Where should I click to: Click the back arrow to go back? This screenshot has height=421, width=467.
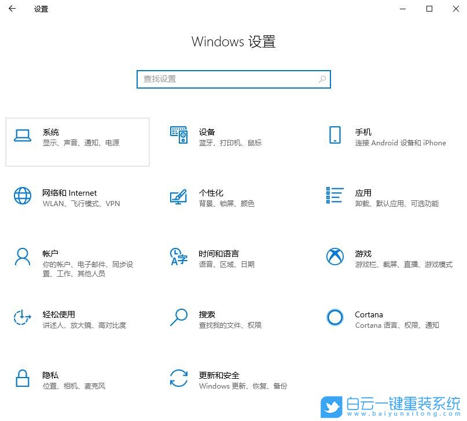[12, 9]
